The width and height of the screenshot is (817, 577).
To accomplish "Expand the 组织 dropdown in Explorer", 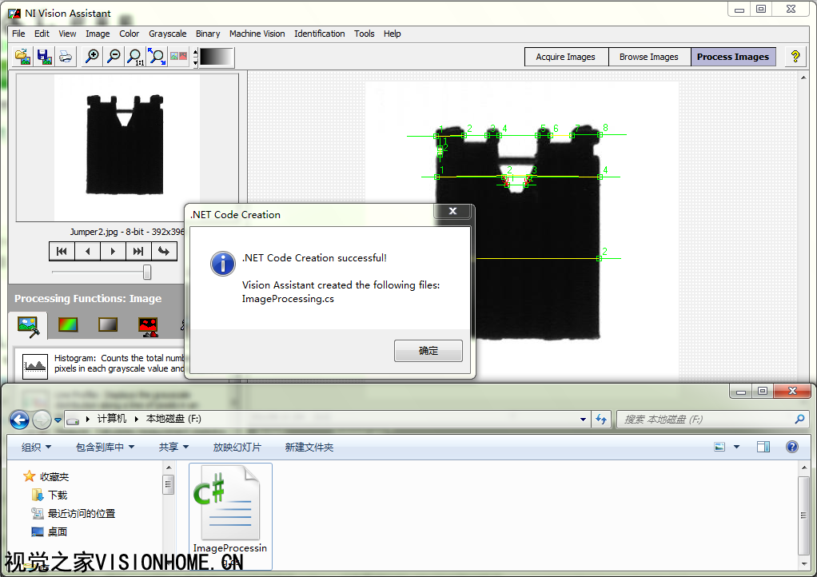I will coord(37,448).
